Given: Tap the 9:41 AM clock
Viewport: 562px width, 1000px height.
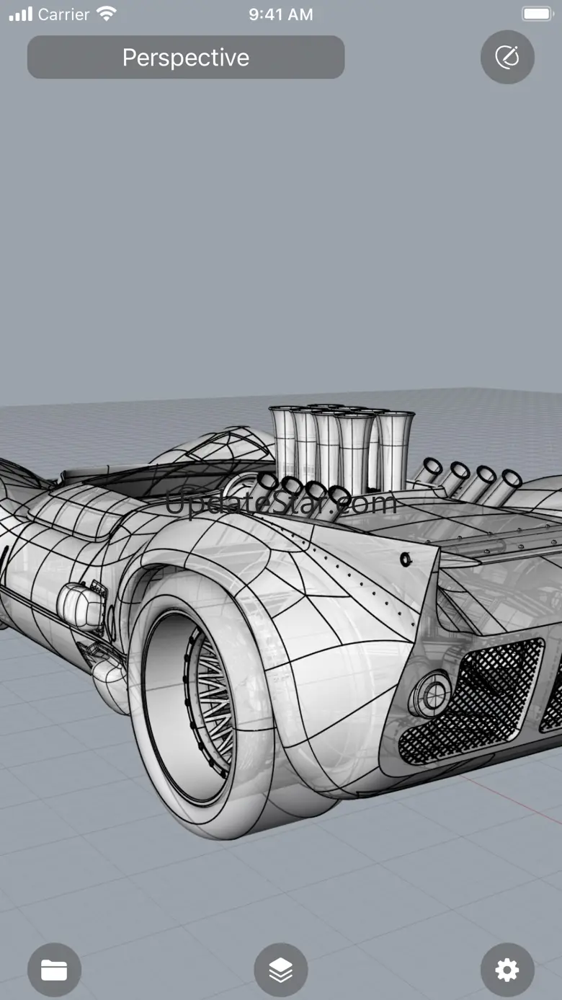Looking at the screenshot, I should click(x=281, y=14).
